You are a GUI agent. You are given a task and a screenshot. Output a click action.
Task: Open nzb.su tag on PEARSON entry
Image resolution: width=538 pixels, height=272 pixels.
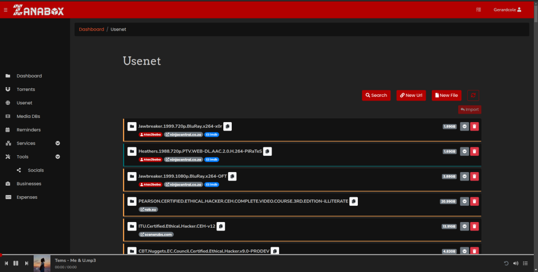[x=148, y=209]
